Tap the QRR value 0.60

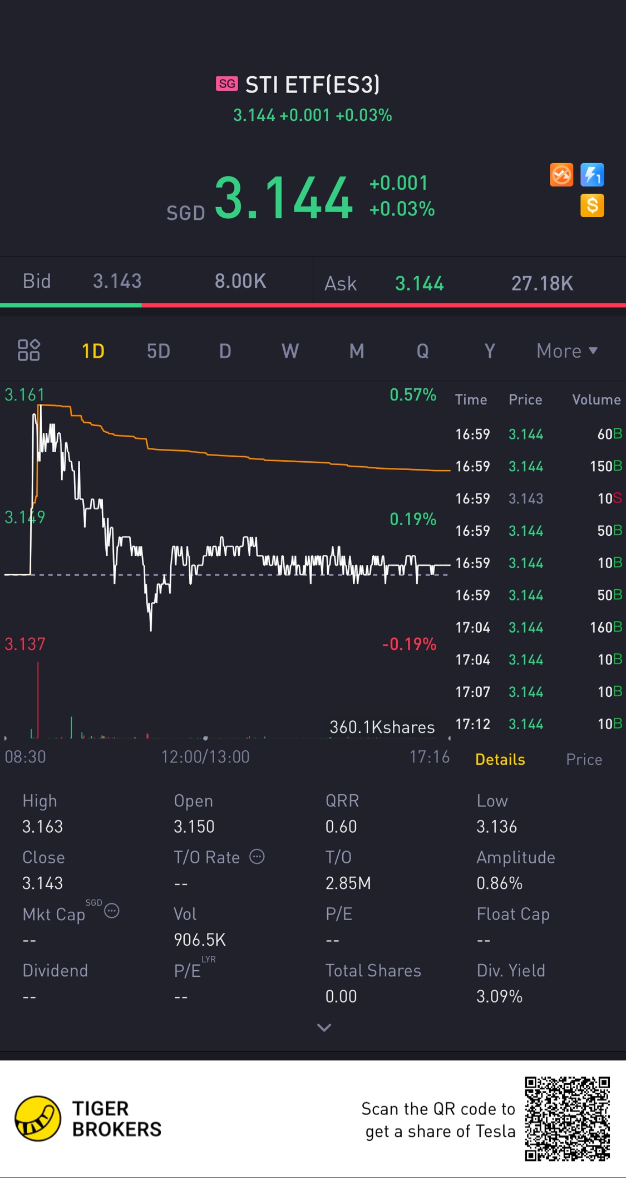(x=341, y=827)
